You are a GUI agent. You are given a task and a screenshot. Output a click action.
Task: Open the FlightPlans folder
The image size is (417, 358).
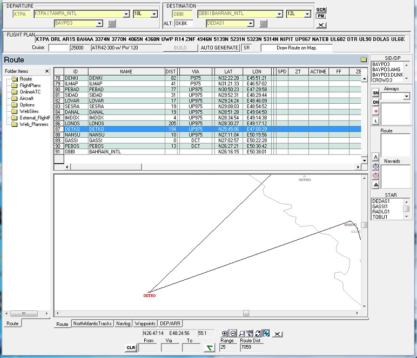click(30, 85)
